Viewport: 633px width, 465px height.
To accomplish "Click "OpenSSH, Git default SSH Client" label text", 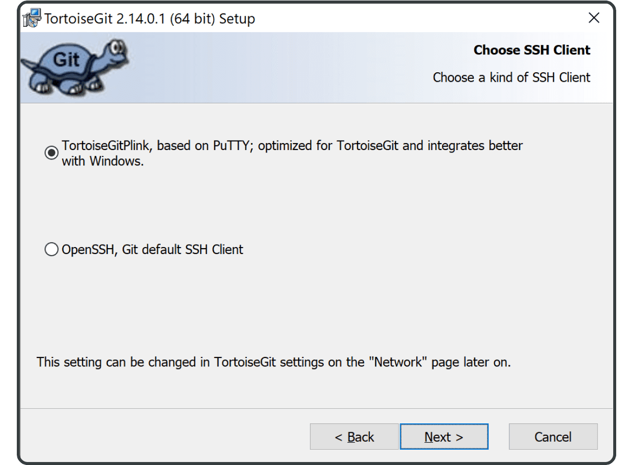I will pos(152,250).
